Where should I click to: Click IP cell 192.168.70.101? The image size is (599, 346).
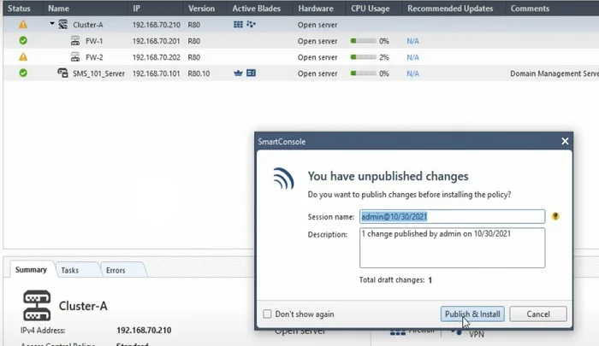[156, 73]
